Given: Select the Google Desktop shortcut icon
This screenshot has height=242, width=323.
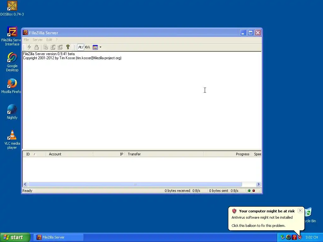Looking at the screenshot, I should click(x=12, y=62).
